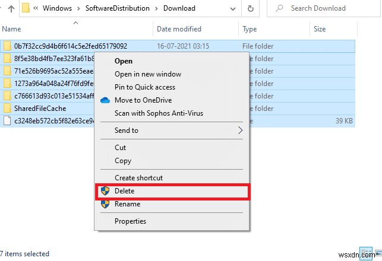Expand the hidden breadcrumb path chevrons
This screenshot has height=261, width=382.
tap(37, 9)
